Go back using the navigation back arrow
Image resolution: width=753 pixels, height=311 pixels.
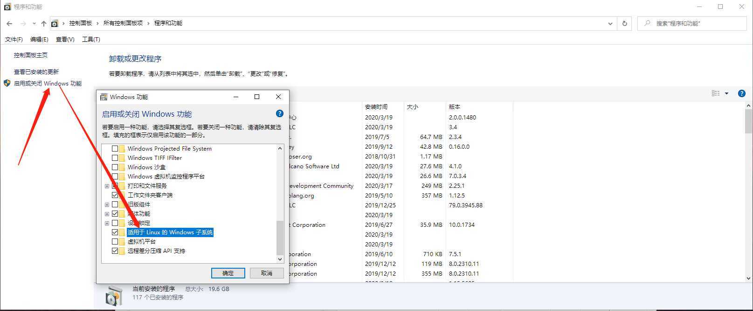tap(9, 23)
